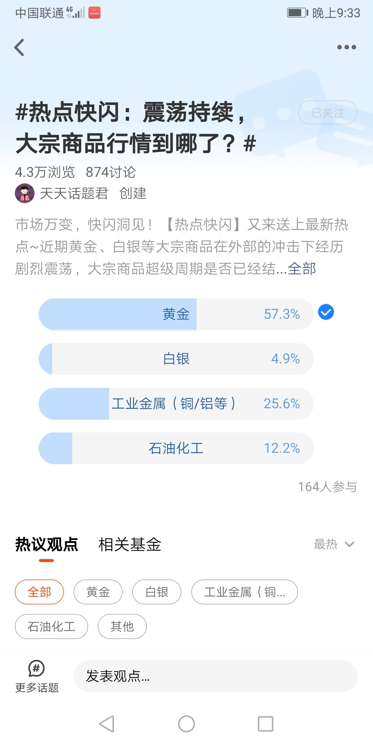Select the 热议观点 tab
The height and width of the screenshot is (746, 373).
tap(47, 545)
